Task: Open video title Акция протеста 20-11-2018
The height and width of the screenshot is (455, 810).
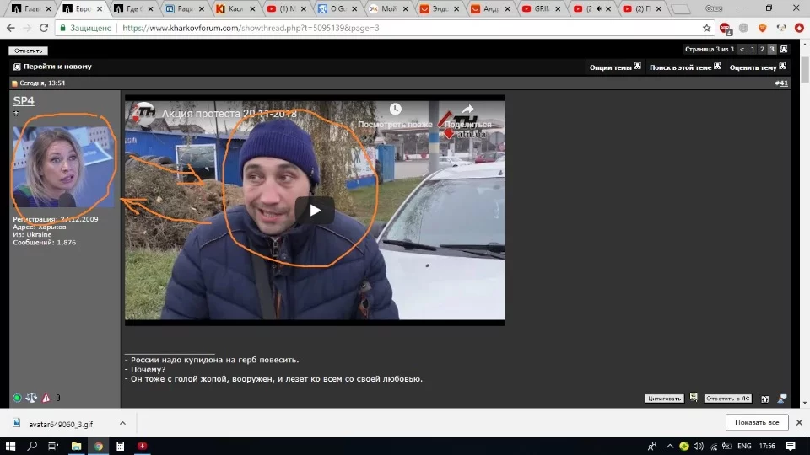Action: 229,114
